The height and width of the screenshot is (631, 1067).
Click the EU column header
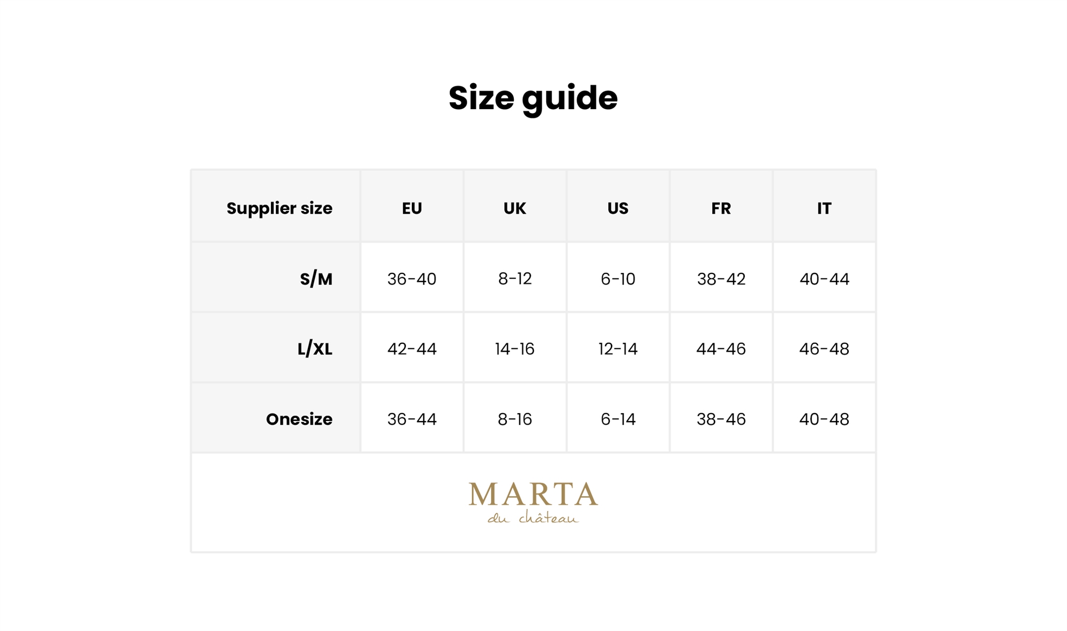pyautogui.click(x=412, y=208)
